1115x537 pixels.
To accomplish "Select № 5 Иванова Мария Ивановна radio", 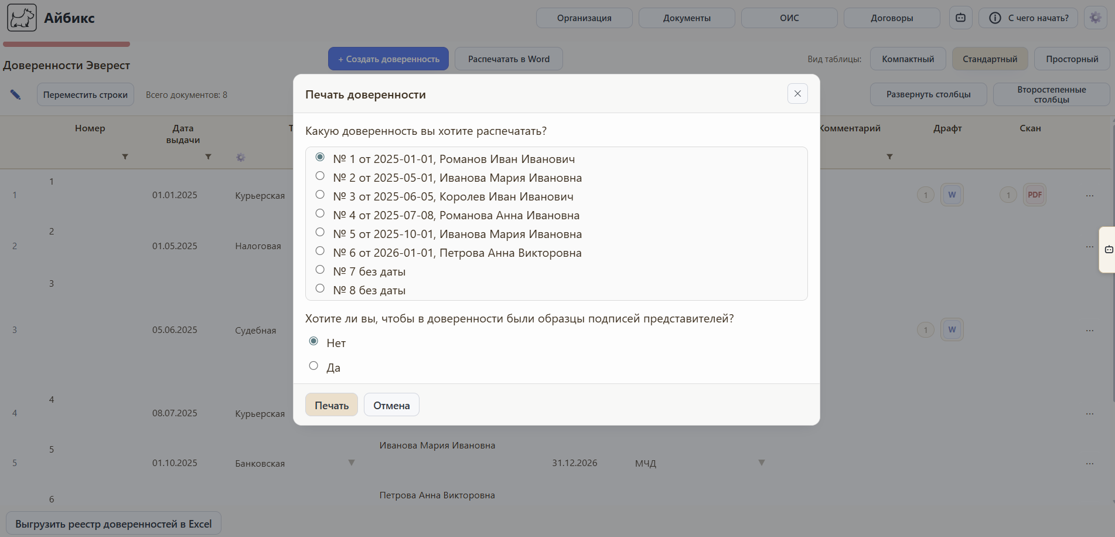I will coord(320,232).
